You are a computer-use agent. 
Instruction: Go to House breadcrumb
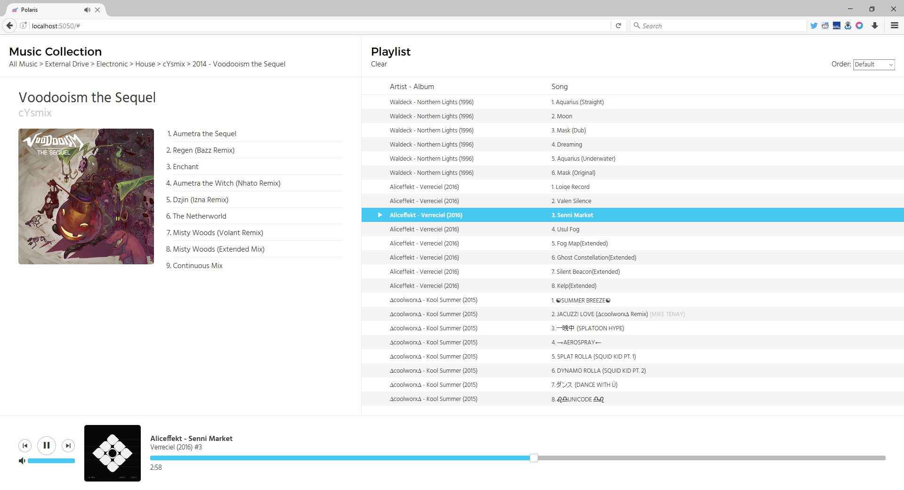(145, 64)
